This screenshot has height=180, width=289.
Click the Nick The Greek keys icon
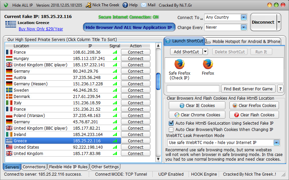pyautogui.click(x=88, y=5)
